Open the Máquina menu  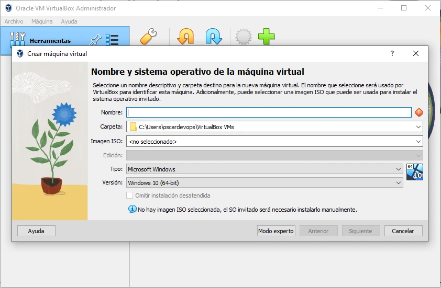(42, 21)
